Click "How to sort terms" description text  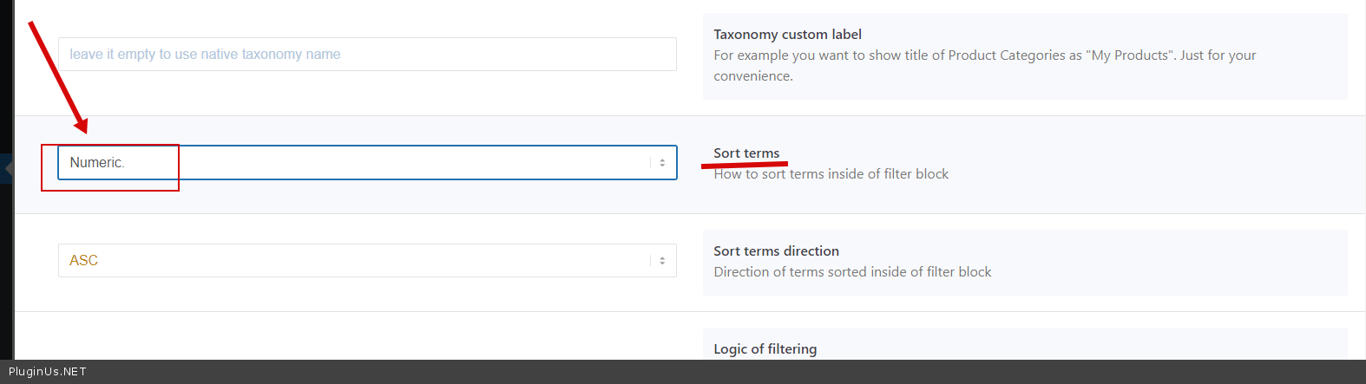click(831, 174)
